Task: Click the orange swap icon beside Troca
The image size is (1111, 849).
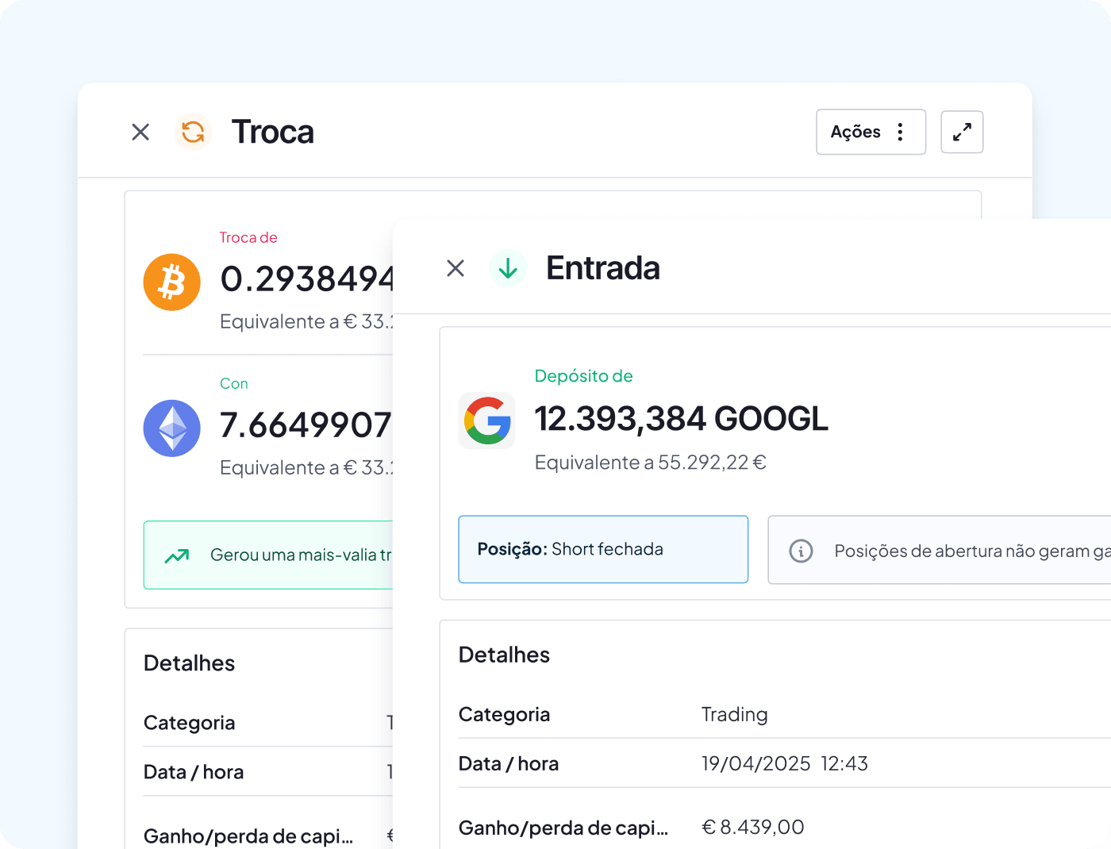Action: pos(193,132)
